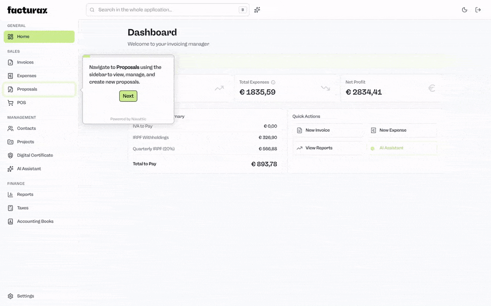Open AI Assistant from the sidebar
Image resolution: width=491 pixels, height=306 pixels.
pos(39,168)
